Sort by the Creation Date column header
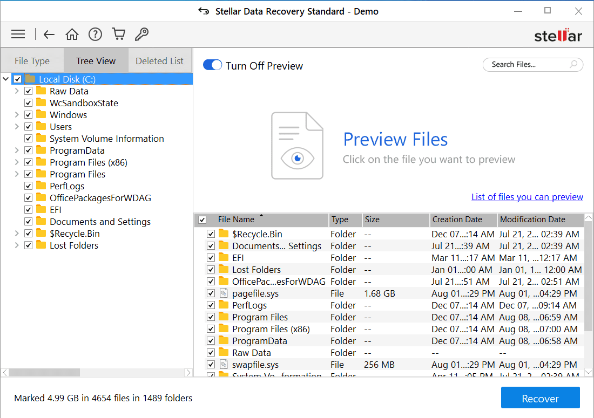This screenshot has height=418, width=594. click(463, 220)
